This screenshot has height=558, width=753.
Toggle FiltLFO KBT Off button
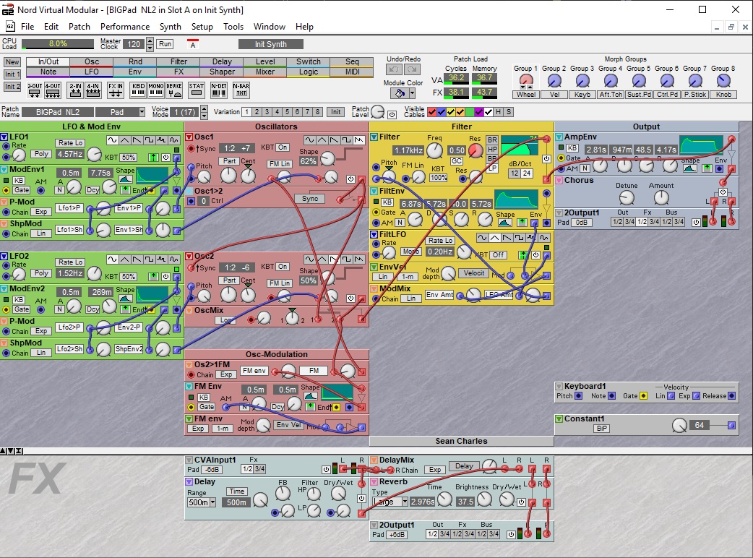[498, 255]
